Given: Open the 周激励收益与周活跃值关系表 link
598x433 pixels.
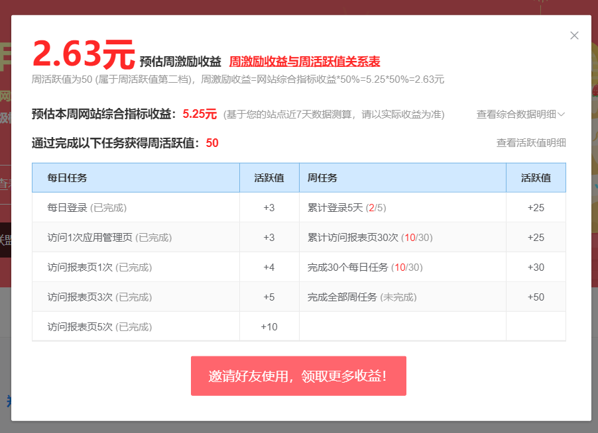Looking at the screenshot, I should 304,62.
